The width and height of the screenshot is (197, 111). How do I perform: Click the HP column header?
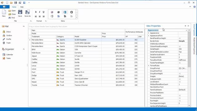click(131, 36)
